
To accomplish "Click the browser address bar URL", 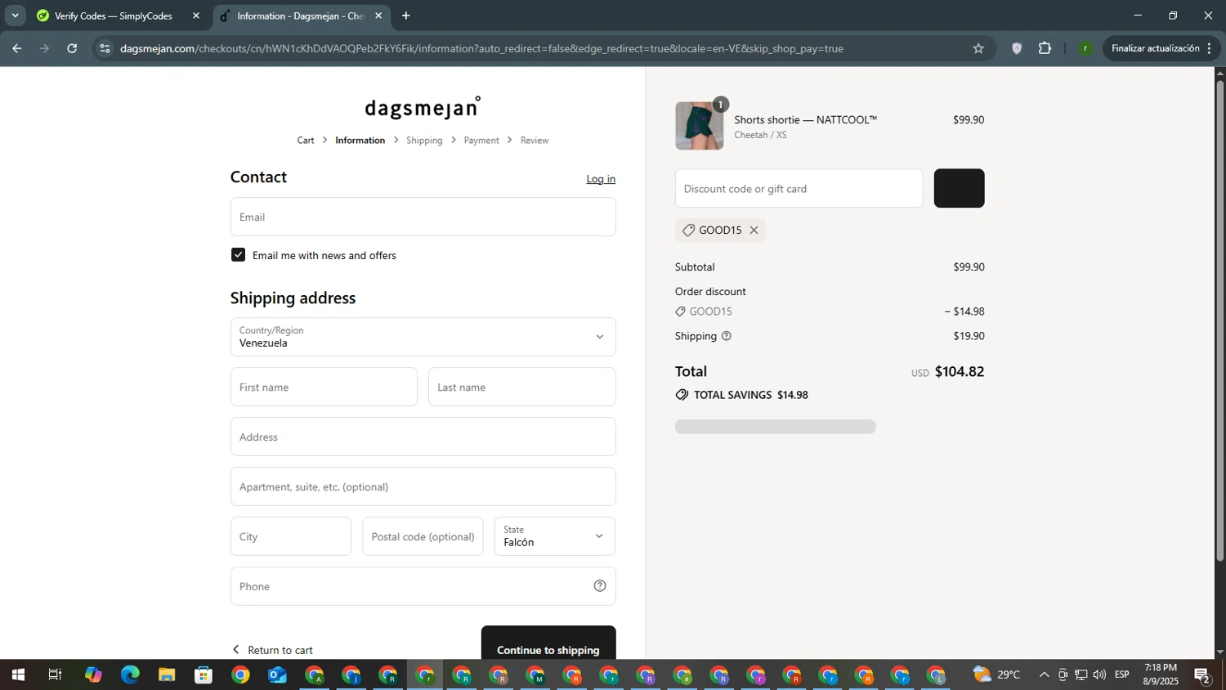I will (x=481, y=48).
